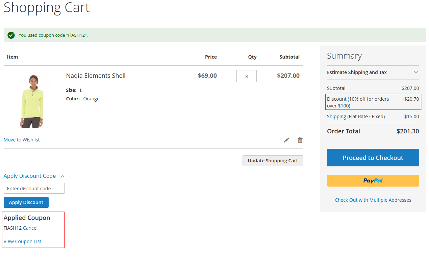Click the Summary Subtotal $207.00 value
The width and height of the screenshot is (429, 260).
[x=410, y=88]
